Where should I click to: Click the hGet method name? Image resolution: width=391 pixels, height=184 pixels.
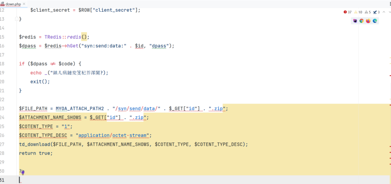point(72,46)
